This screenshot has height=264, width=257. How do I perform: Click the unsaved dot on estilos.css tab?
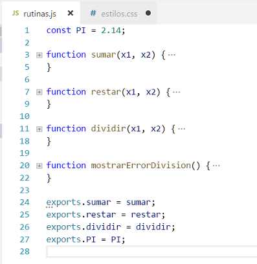click(x=148, y=13)
